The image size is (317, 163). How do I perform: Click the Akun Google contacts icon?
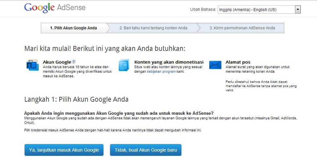click(32, 65)
